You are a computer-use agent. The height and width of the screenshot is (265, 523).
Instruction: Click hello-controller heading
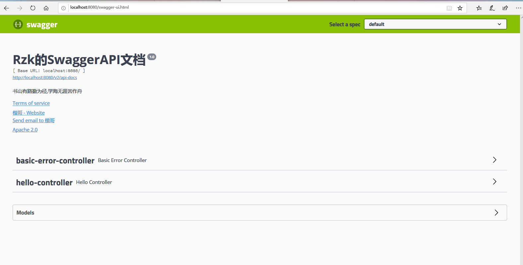44,183
